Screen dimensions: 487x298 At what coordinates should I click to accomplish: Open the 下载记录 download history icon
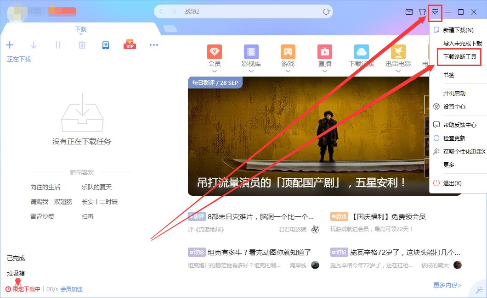coord(362,52)
